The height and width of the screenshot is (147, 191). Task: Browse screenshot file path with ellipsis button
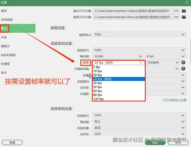tap(176, 17)
